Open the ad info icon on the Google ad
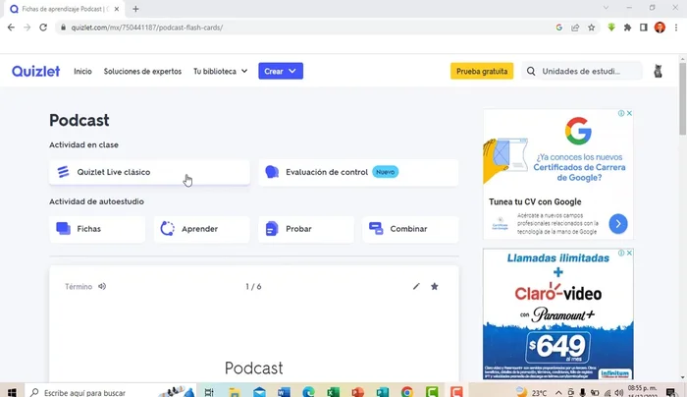This screenshot has height=397, width=687. tap(621, 113)
